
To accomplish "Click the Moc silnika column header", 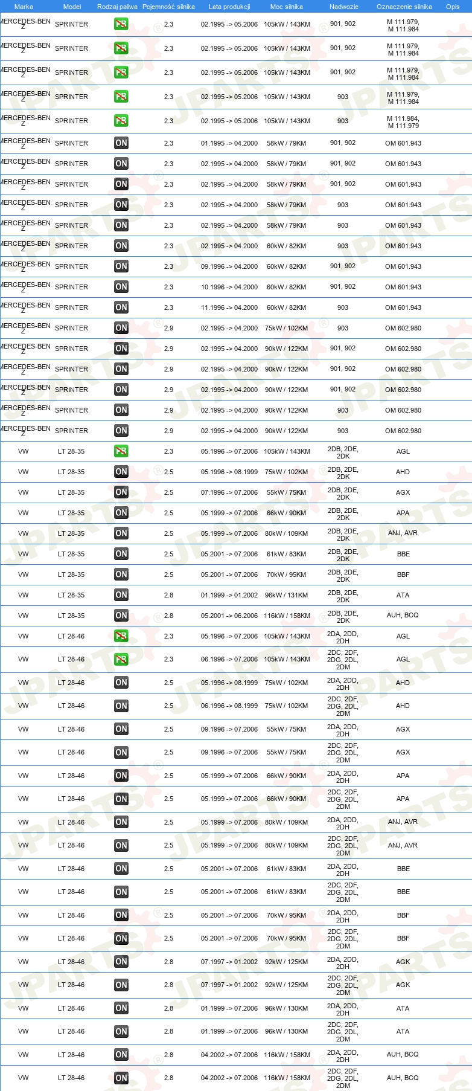I will coord(287,7).
